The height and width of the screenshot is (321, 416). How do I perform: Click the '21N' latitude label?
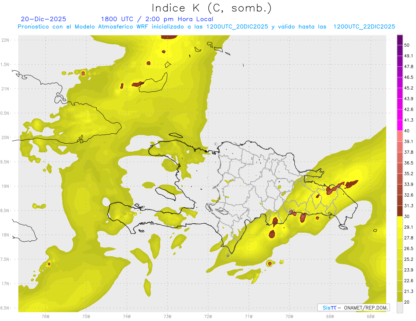tap(5, 89)
